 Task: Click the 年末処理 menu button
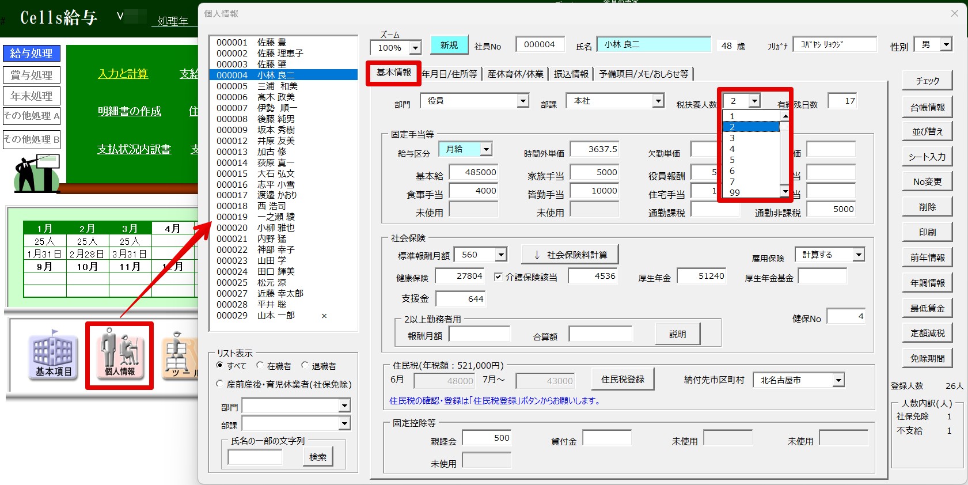32,96
